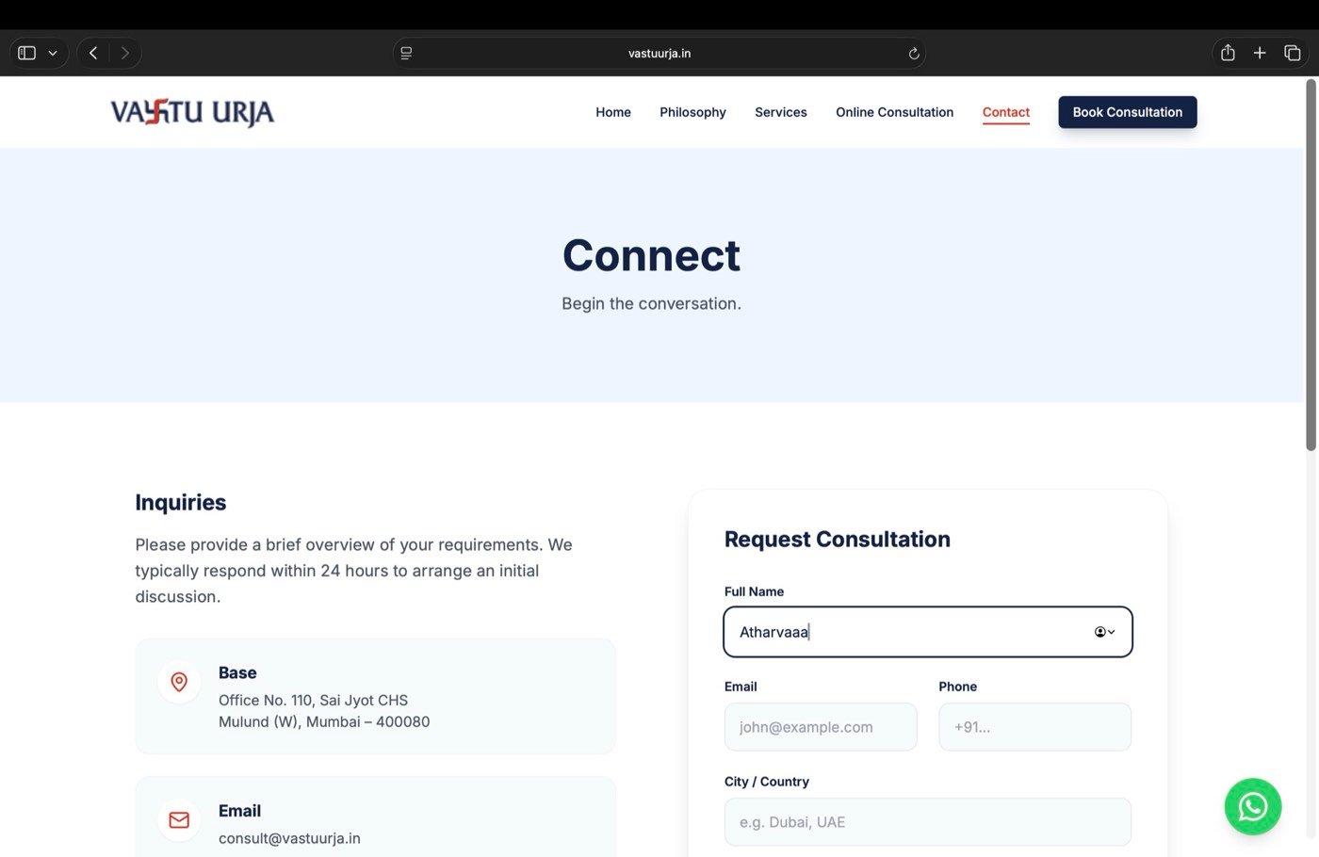This screenshot has height=857, width=1319.
Task: Click the 'Begin the conversation.' subtitle
Action: click(x=651, y=303)
